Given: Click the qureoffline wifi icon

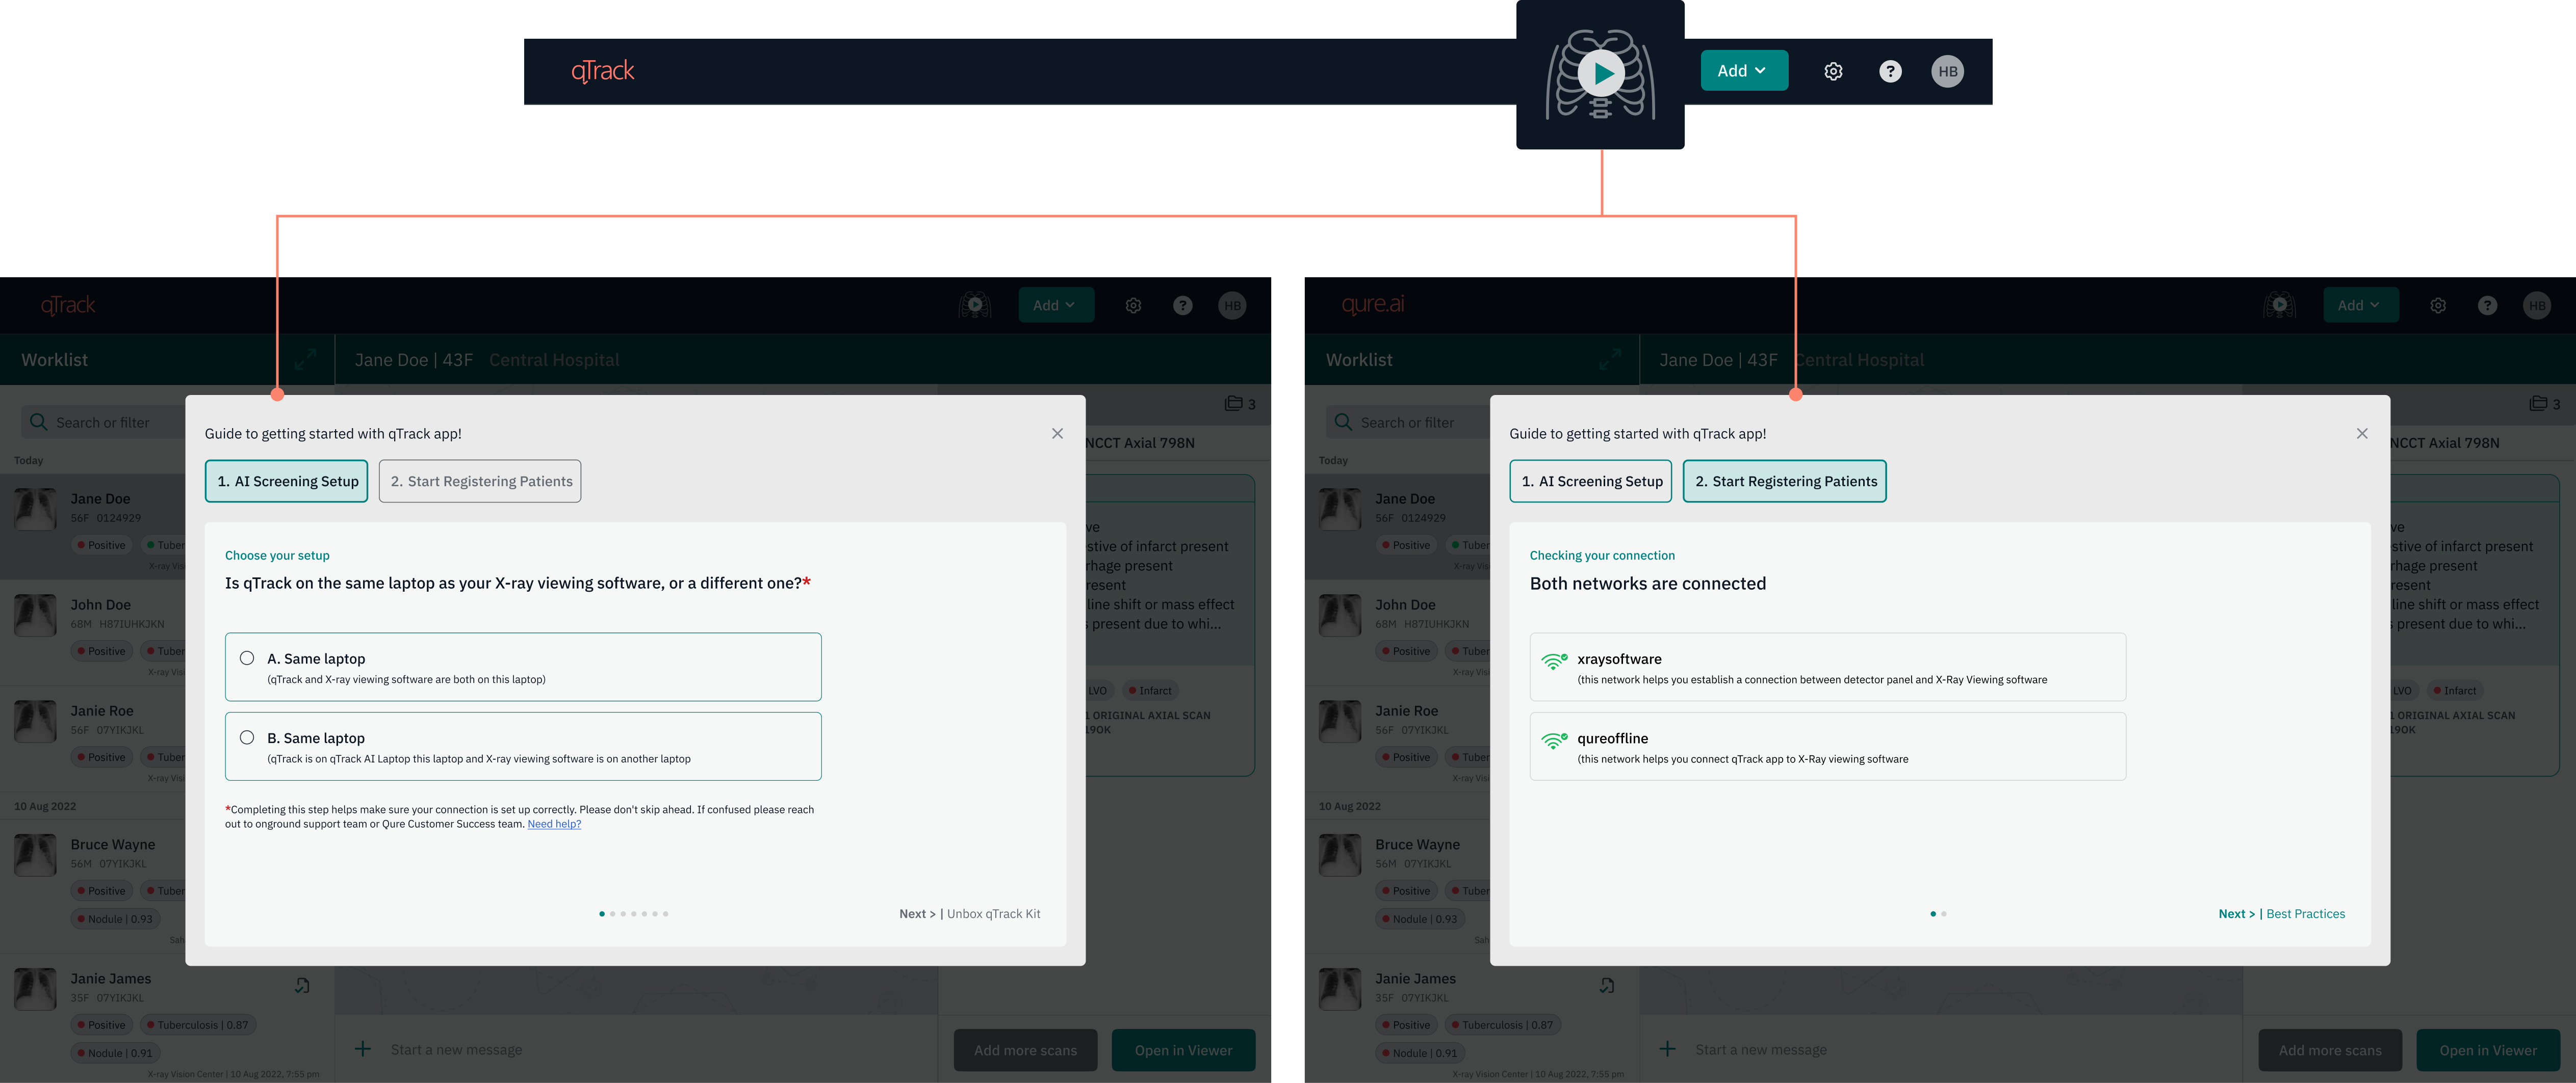Looking at the screenshot, I should (x=1554, y=741).
